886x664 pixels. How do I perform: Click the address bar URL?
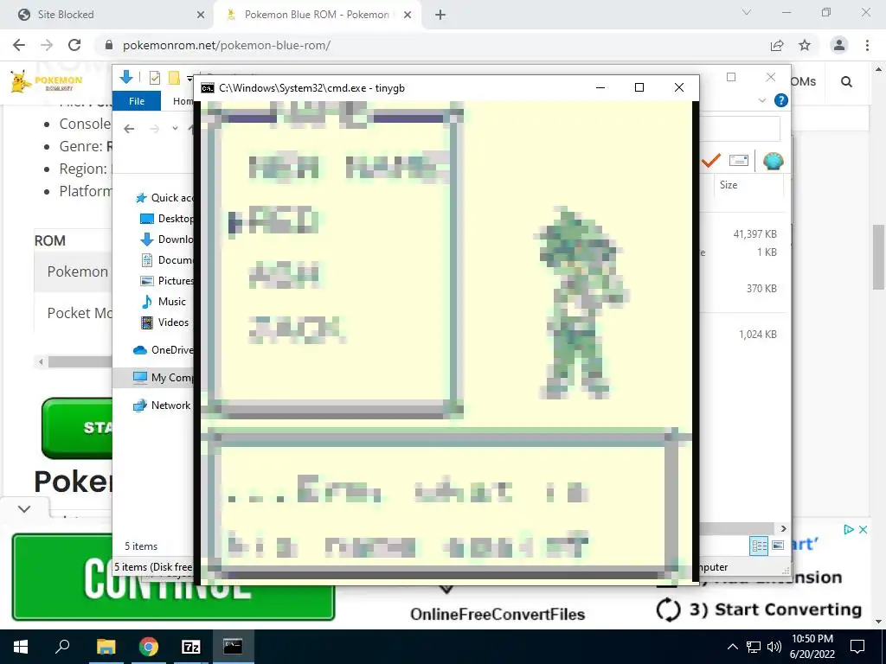pos(227,45)
